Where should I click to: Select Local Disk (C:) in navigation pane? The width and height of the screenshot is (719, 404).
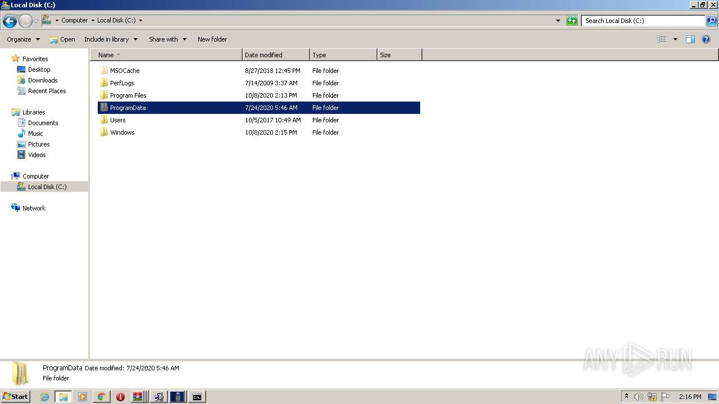click(47, 187)
